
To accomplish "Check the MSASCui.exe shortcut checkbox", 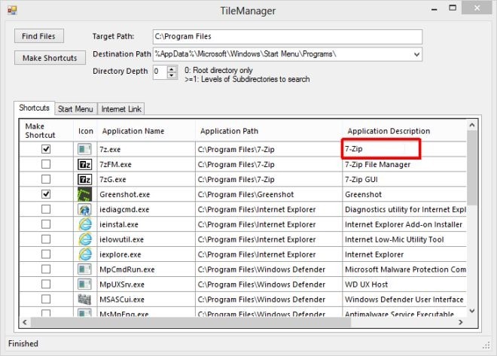I will [46, 300].
